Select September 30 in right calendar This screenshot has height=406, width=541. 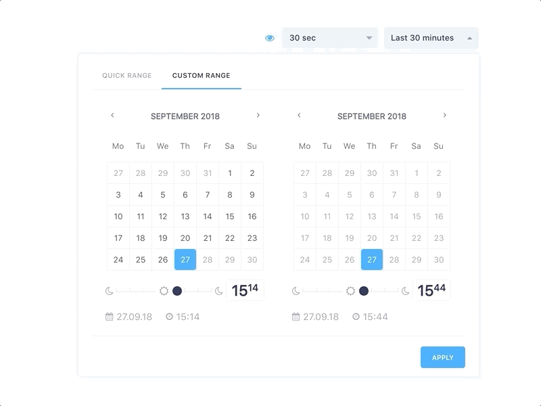tap(439, 260)
